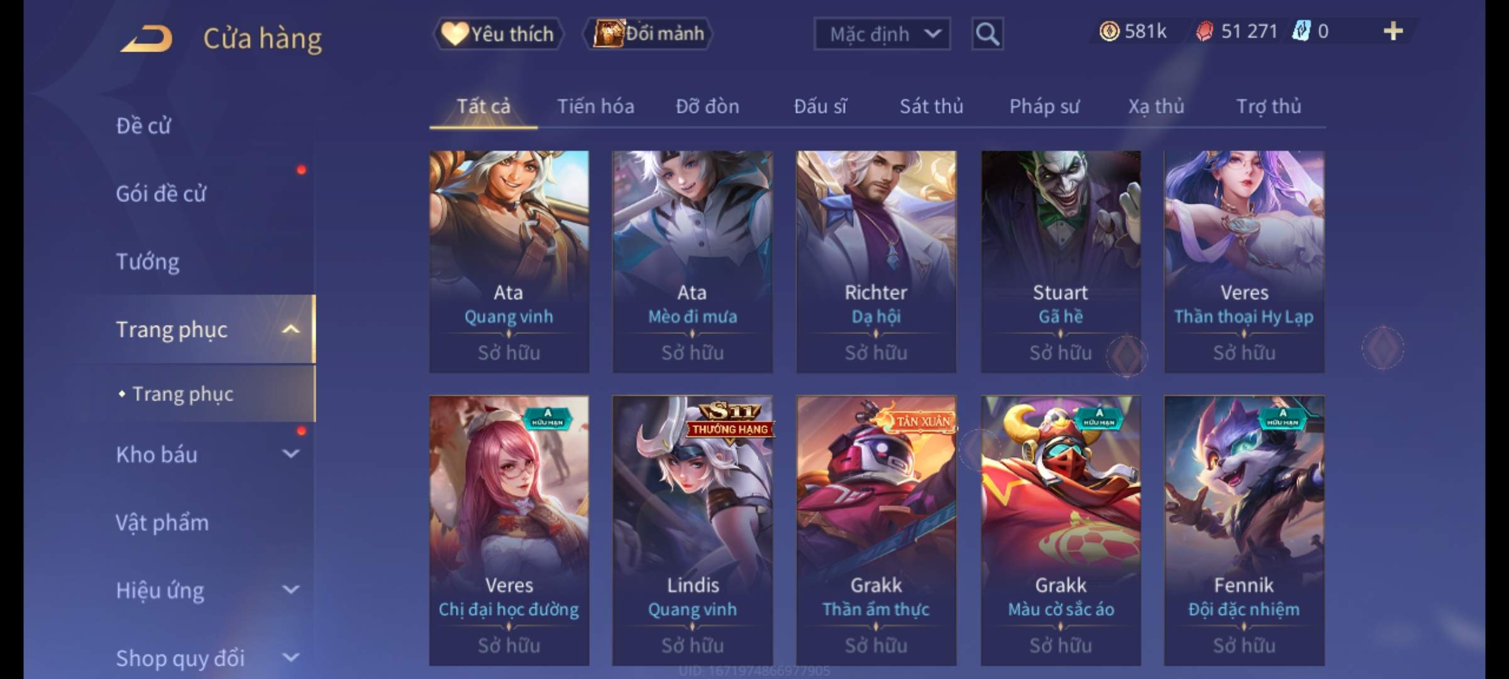Switch to the Sát thủ tab
1509x679 pixels.
pyautogui.click(x=931, y=106)
